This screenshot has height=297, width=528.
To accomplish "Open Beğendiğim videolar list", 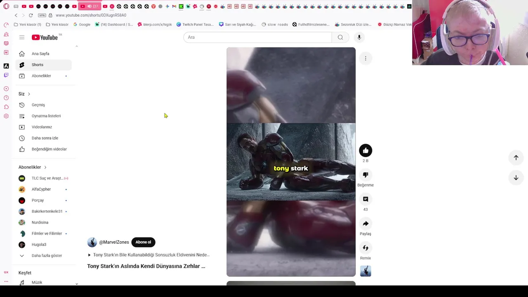I will (43, 149).
